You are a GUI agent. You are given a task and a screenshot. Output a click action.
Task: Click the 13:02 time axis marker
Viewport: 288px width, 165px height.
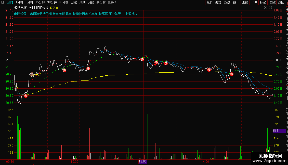click(142, 161)
